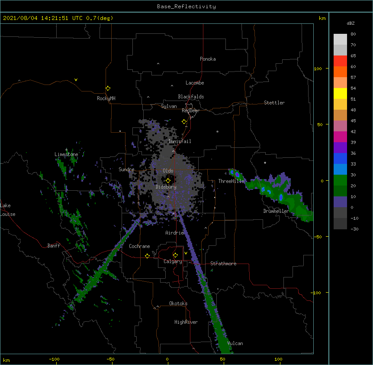Screen dimensions: 373x365
Task: Pick the pink 42-45 dBZ legend swatch
Action: (x=340, y=126)
